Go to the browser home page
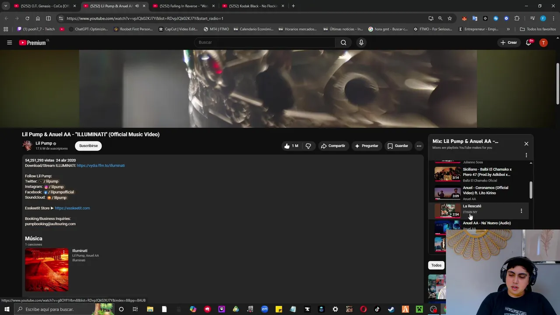Image resolution: width=560 pixels, height=315 pixels. coord(38,18)
